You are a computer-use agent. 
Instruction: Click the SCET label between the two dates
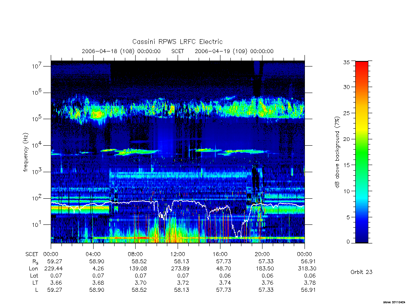point(178,51)
